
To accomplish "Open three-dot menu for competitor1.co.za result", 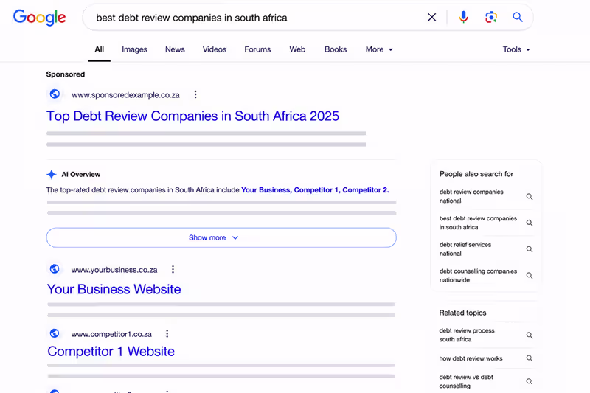I will (x=167, y=333).
